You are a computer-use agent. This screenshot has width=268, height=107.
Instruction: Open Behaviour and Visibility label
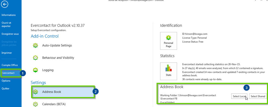pyautogui.click(x=58, y=58)
